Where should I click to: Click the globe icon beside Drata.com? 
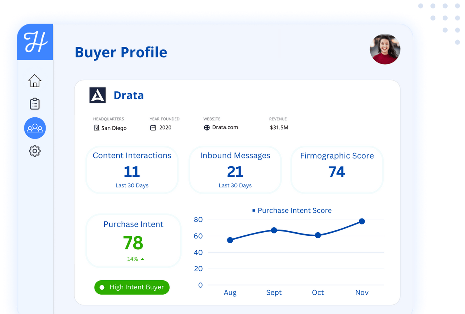(207, 128)
